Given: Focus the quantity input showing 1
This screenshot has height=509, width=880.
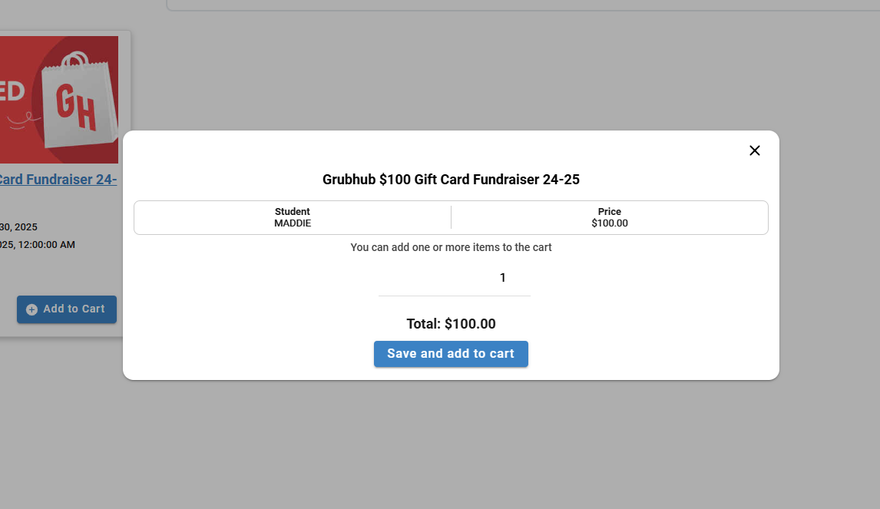Looking at the screenshot, I should point(455,278).
